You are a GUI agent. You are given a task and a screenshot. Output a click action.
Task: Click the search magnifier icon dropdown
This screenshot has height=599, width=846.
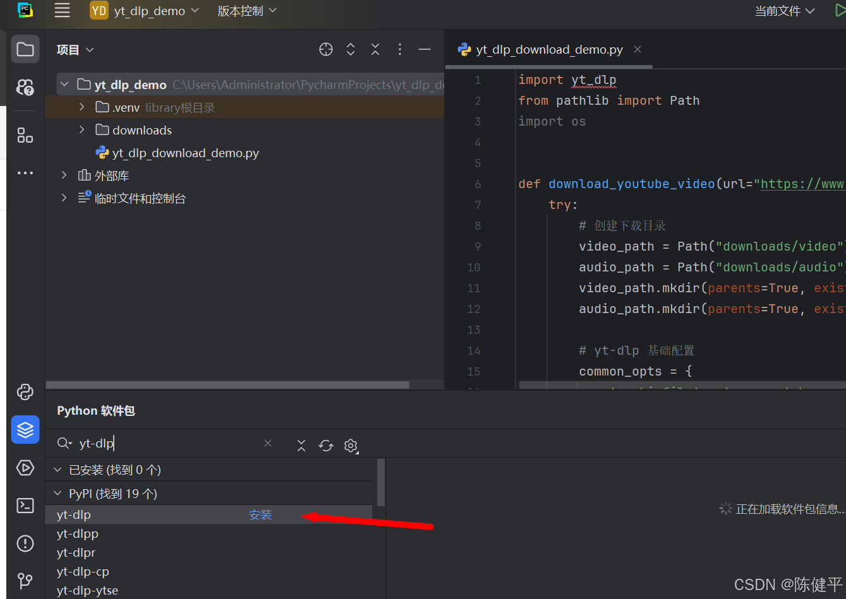coord(64,443)
